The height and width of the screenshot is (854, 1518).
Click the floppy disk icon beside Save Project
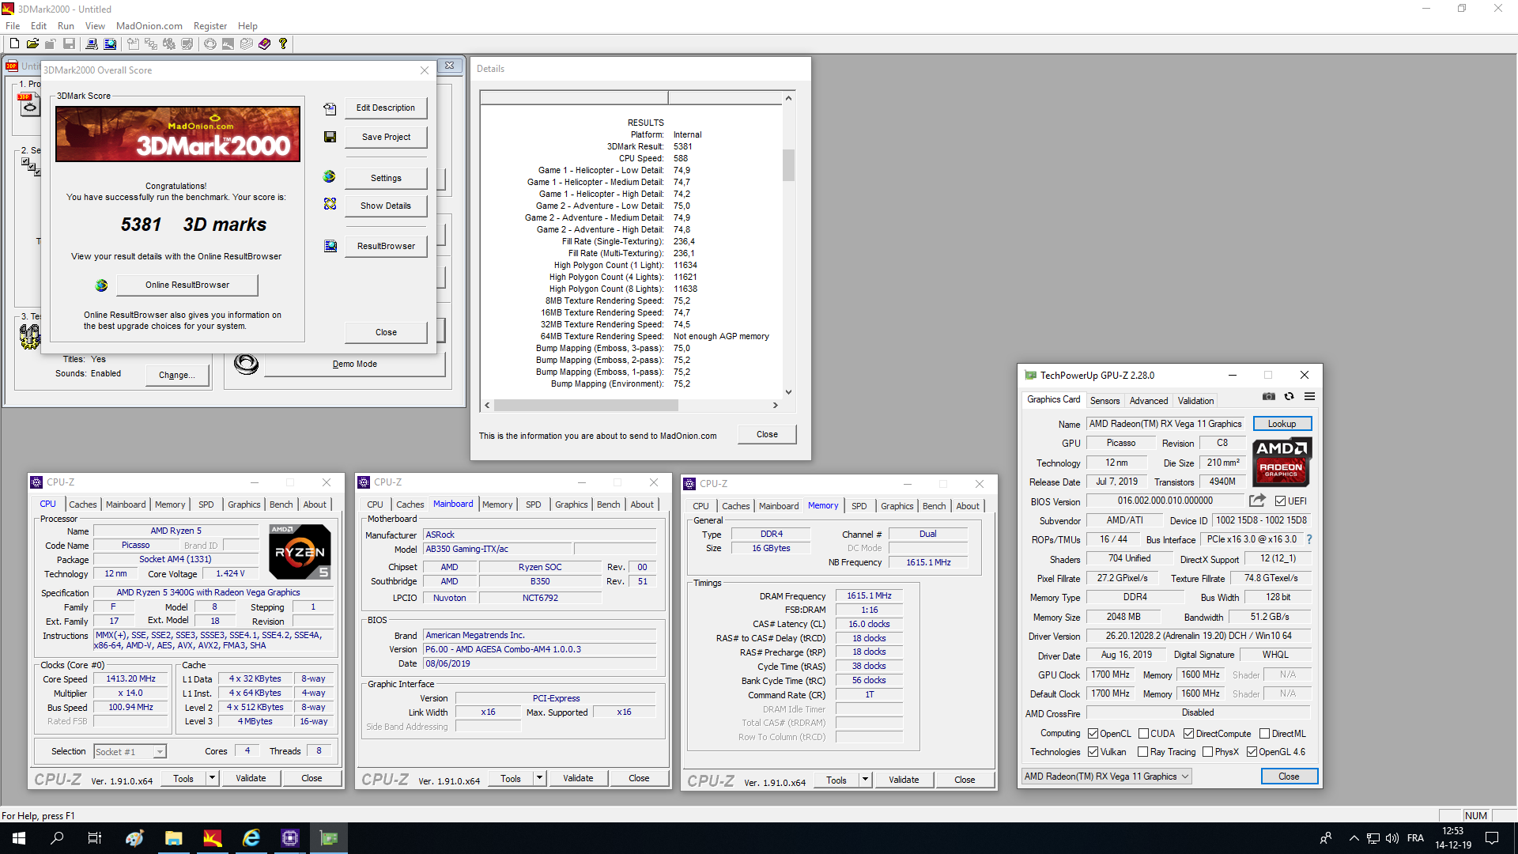tap(330, 137)
